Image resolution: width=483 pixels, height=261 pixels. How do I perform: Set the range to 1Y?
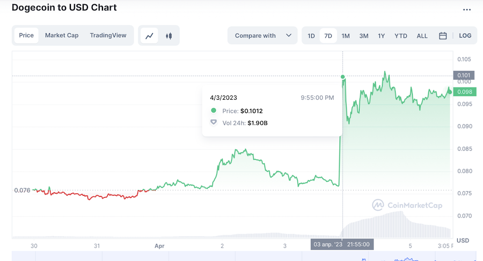pos(382,36)
